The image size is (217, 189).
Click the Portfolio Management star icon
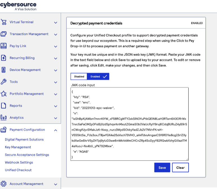[4, 94]
